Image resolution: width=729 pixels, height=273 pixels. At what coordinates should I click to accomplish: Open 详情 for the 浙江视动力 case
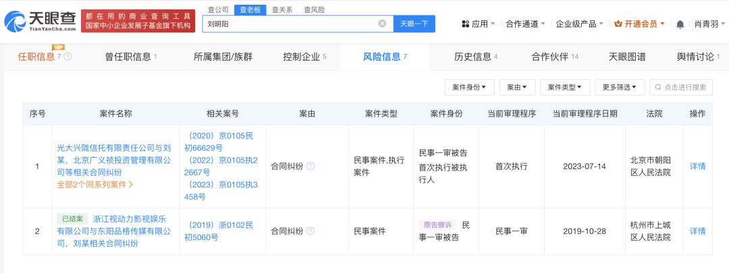697,231
